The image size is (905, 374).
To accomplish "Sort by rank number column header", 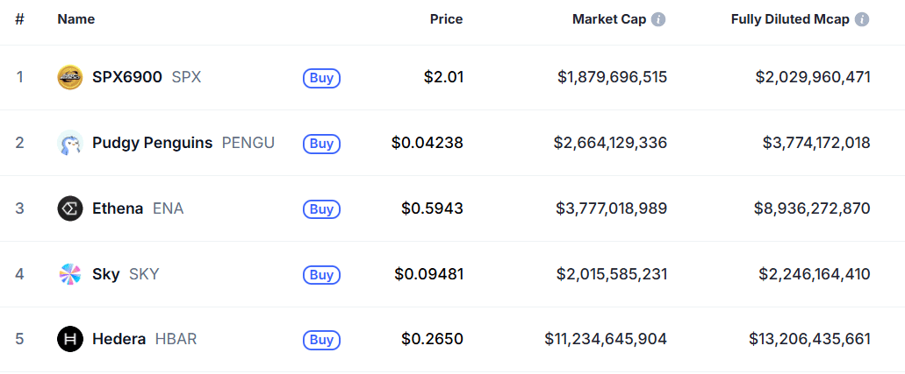I will tap(19, 19).
